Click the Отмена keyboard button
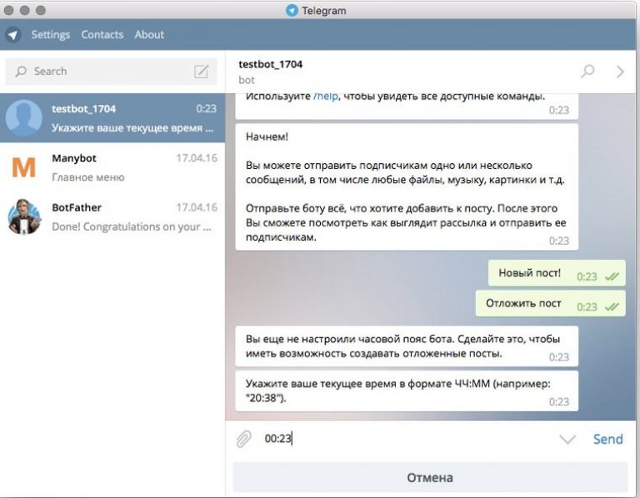The image size is (640, 498). coord(430,478)
